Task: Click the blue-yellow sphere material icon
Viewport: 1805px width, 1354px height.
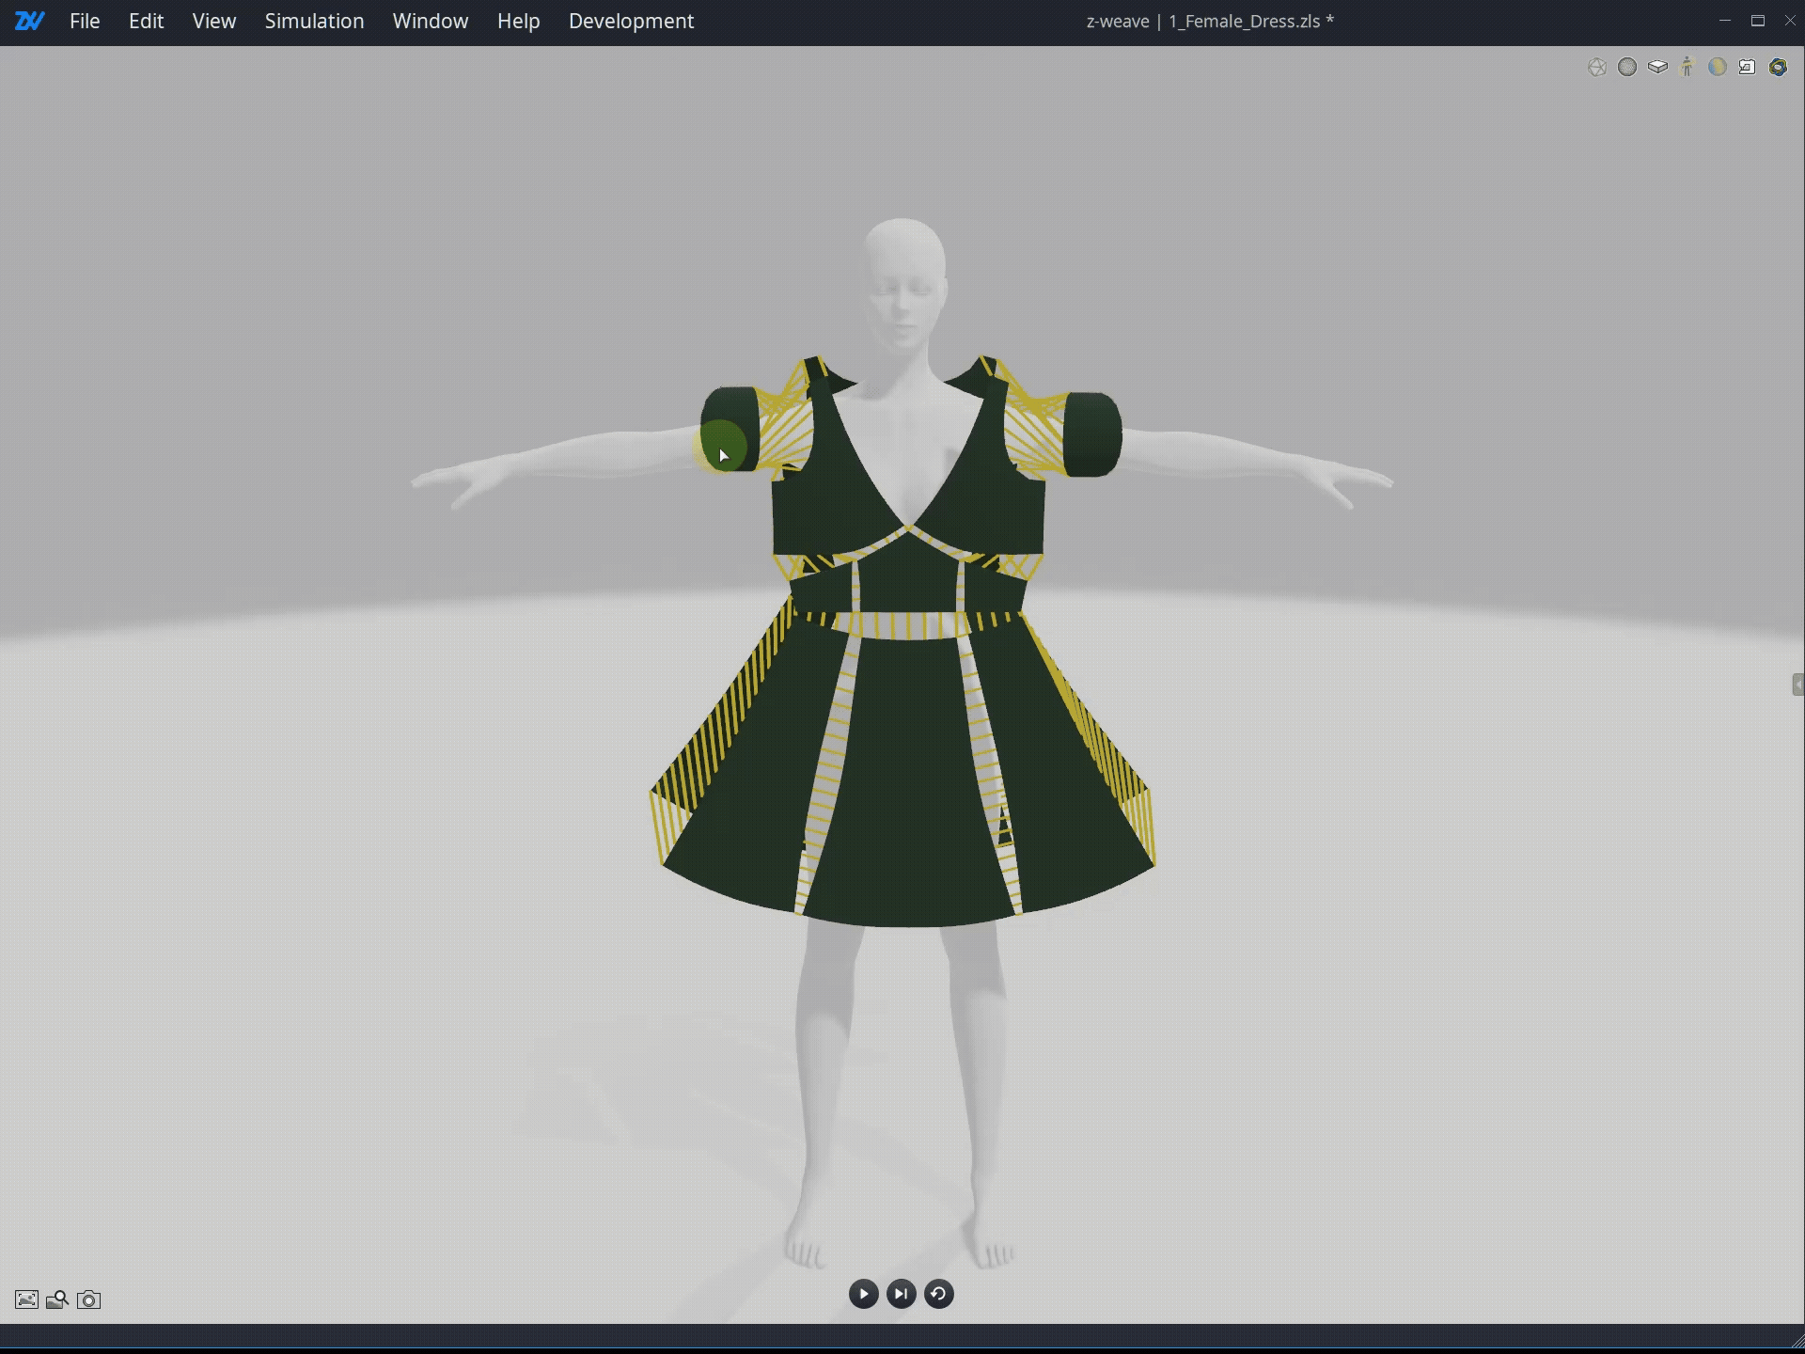Action: point(1718,68)
